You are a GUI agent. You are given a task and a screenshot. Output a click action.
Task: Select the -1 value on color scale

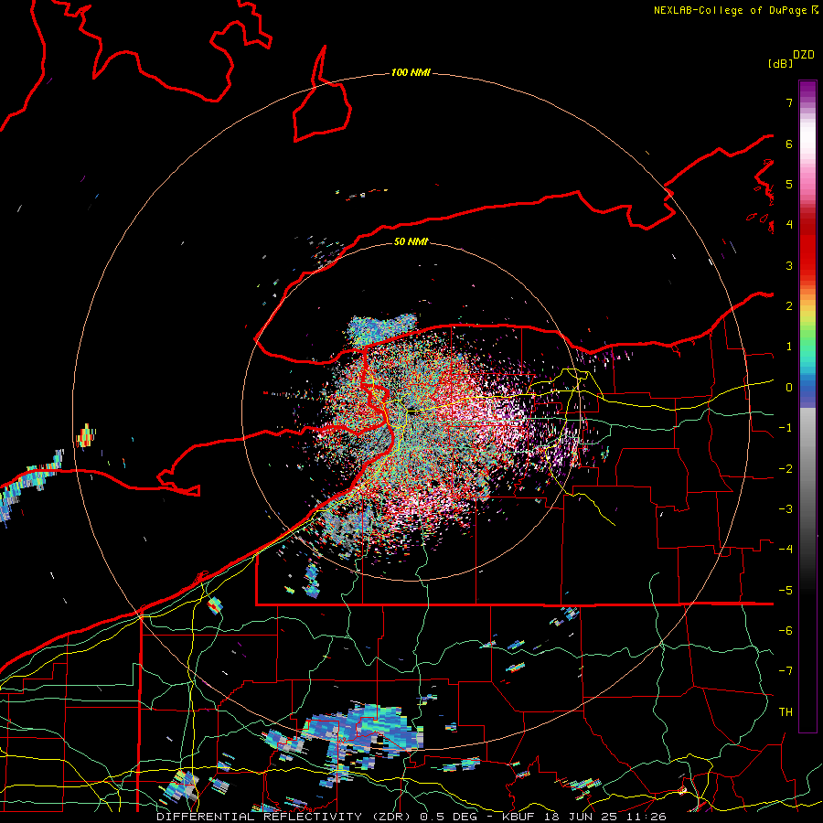[786, 428]
